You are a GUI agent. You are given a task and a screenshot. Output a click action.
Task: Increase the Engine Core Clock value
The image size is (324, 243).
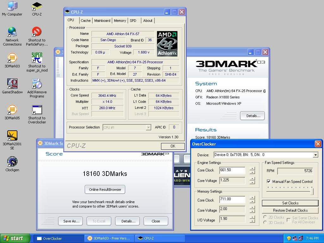(x=252, y=168)
